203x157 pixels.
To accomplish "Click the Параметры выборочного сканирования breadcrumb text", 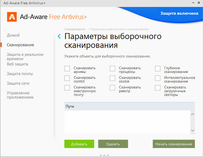I will tap(119, 29).
